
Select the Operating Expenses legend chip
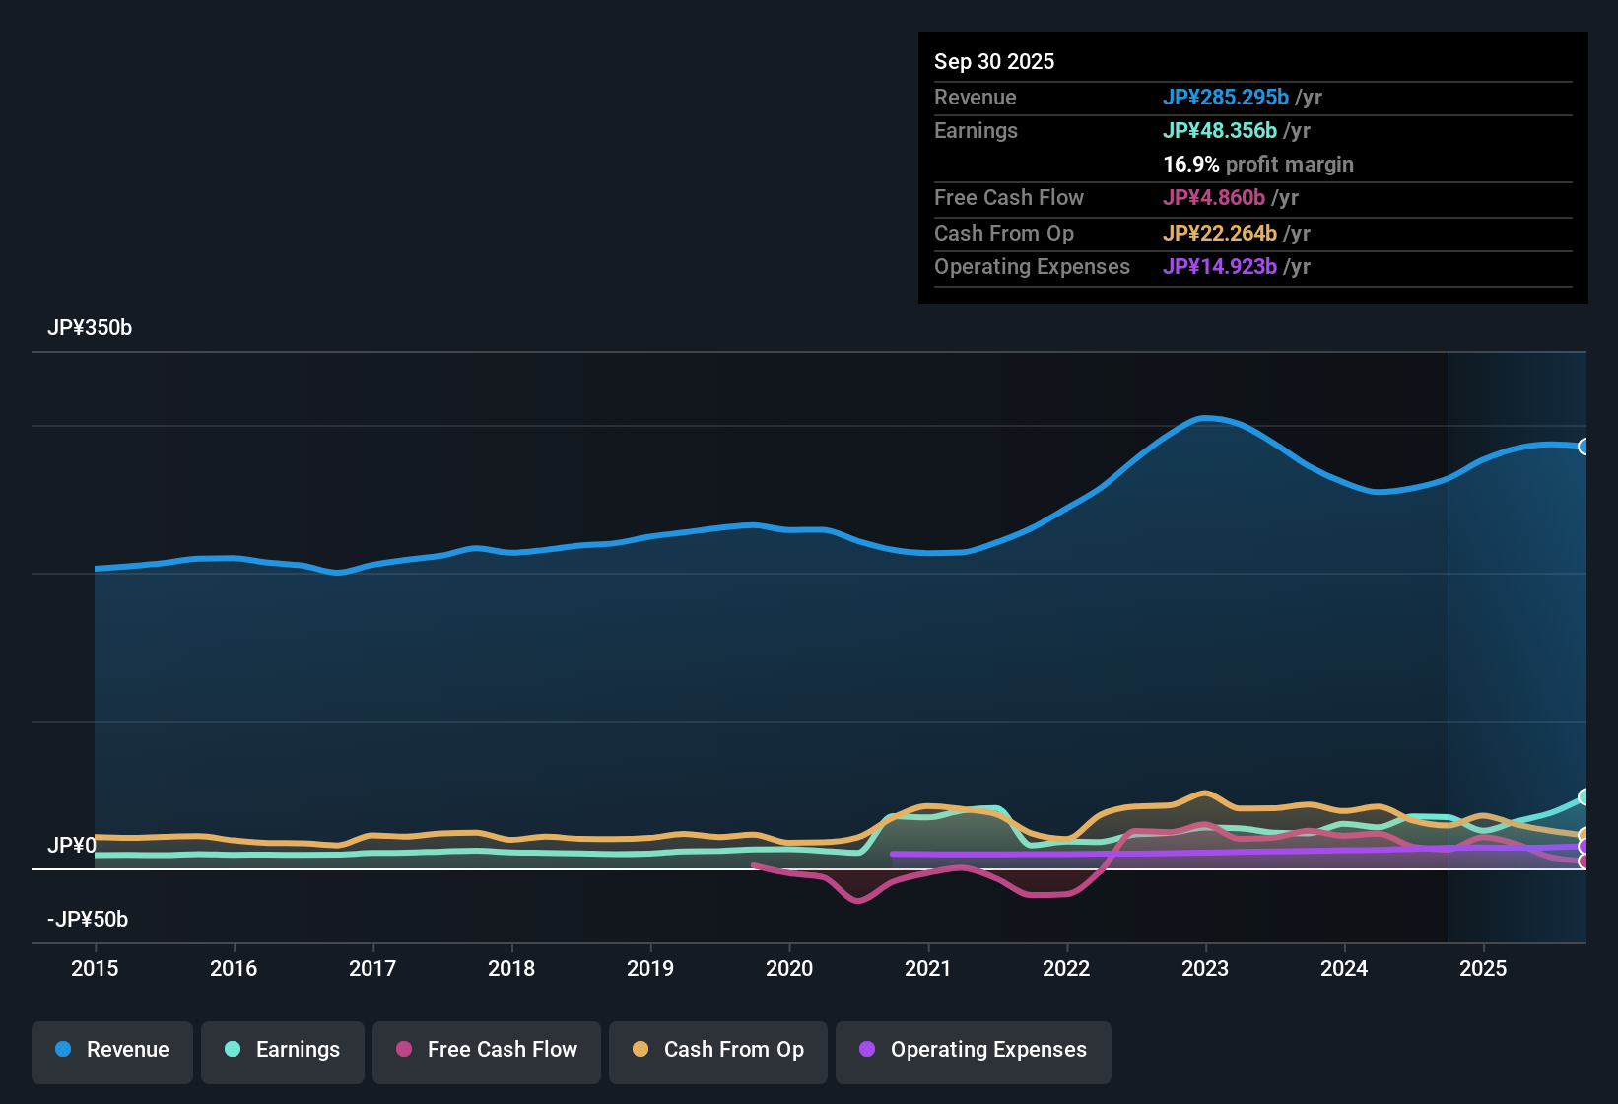(x=973, y=1050)
